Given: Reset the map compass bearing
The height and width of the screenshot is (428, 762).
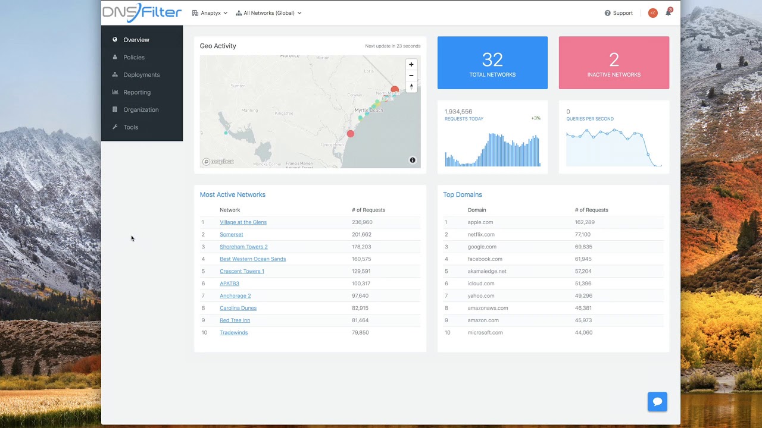Looking at the screenshot, I should [x=411, y=87].
